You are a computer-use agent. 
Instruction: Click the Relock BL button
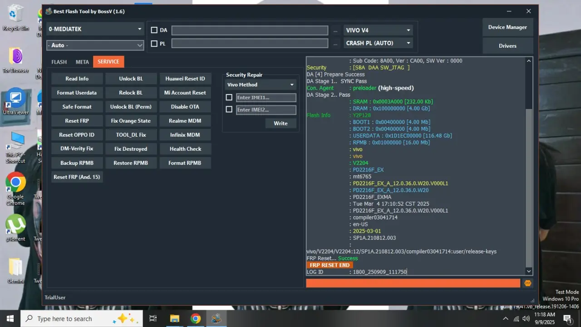click(131, 93)
